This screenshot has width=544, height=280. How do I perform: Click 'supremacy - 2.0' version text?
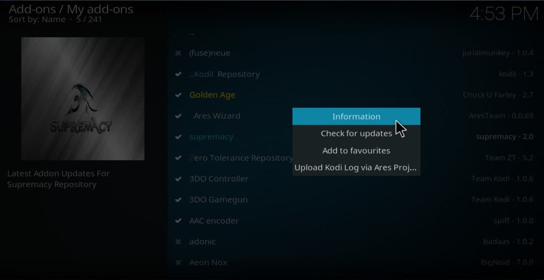[505, 137]
